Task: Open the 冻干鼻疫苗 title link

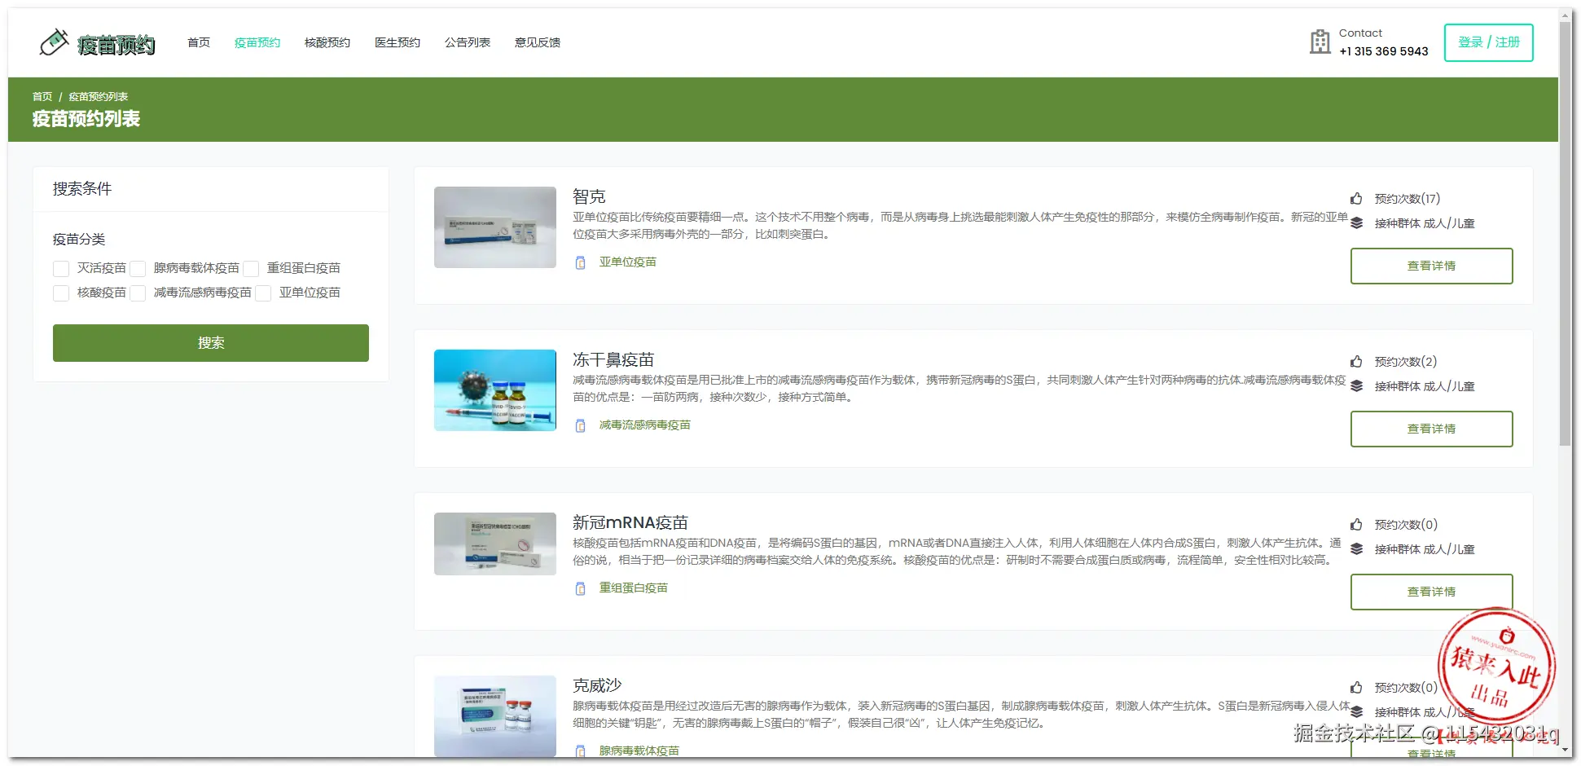Action: [x=613, y=359]
